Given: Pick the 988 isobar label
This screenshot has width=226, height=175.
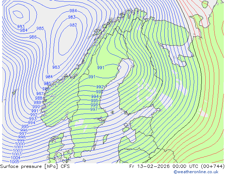Looking at the screenshot, I should click(x=38, y=98).
